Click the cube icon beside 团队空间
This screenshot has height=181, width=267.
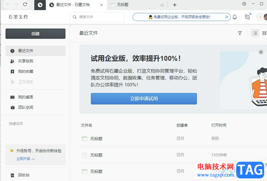13,108
